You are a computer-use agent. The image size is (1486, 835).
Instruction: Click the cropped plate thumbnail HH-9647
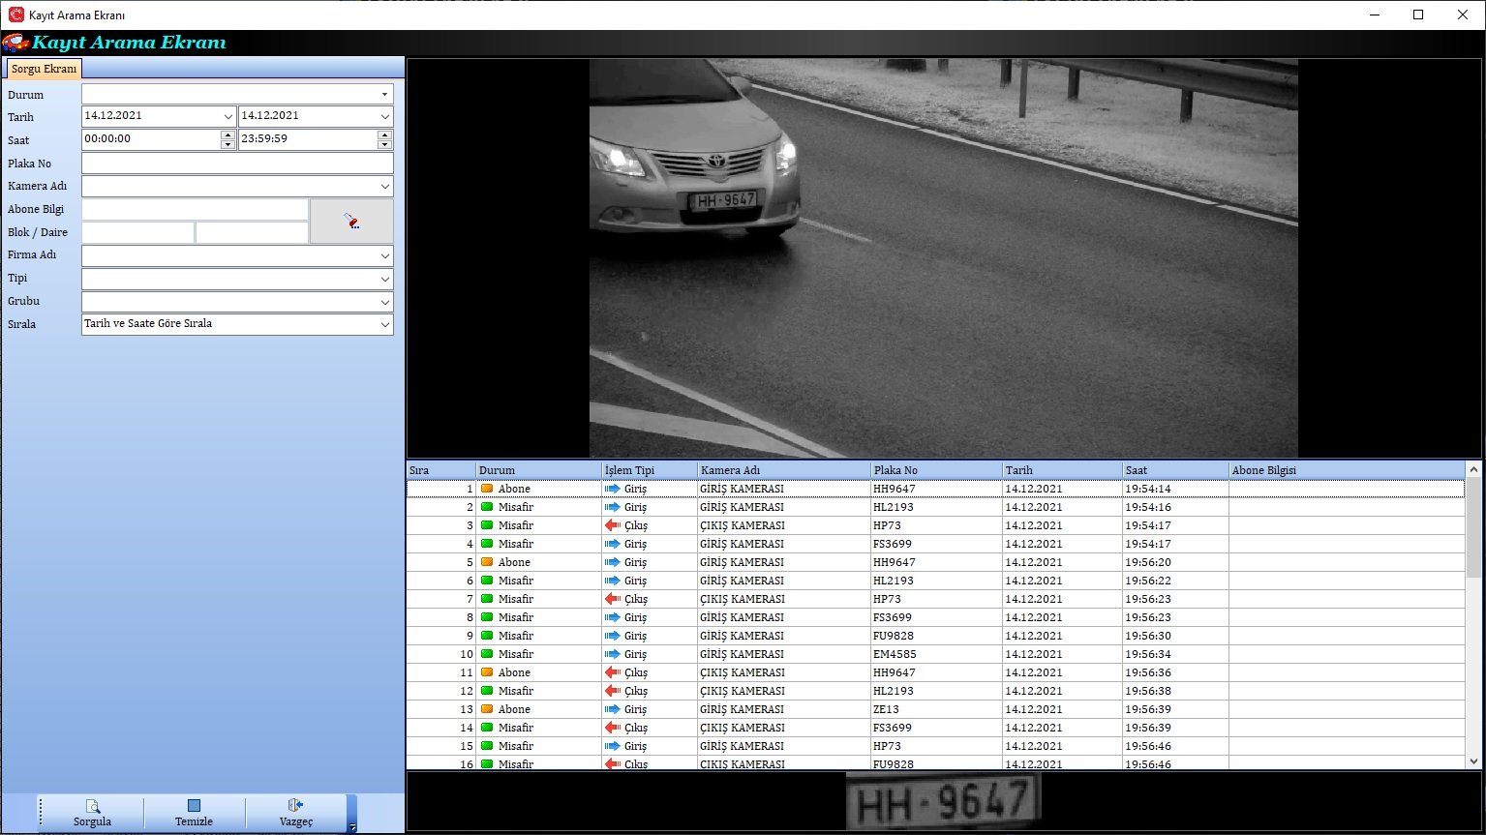(943, 801)
